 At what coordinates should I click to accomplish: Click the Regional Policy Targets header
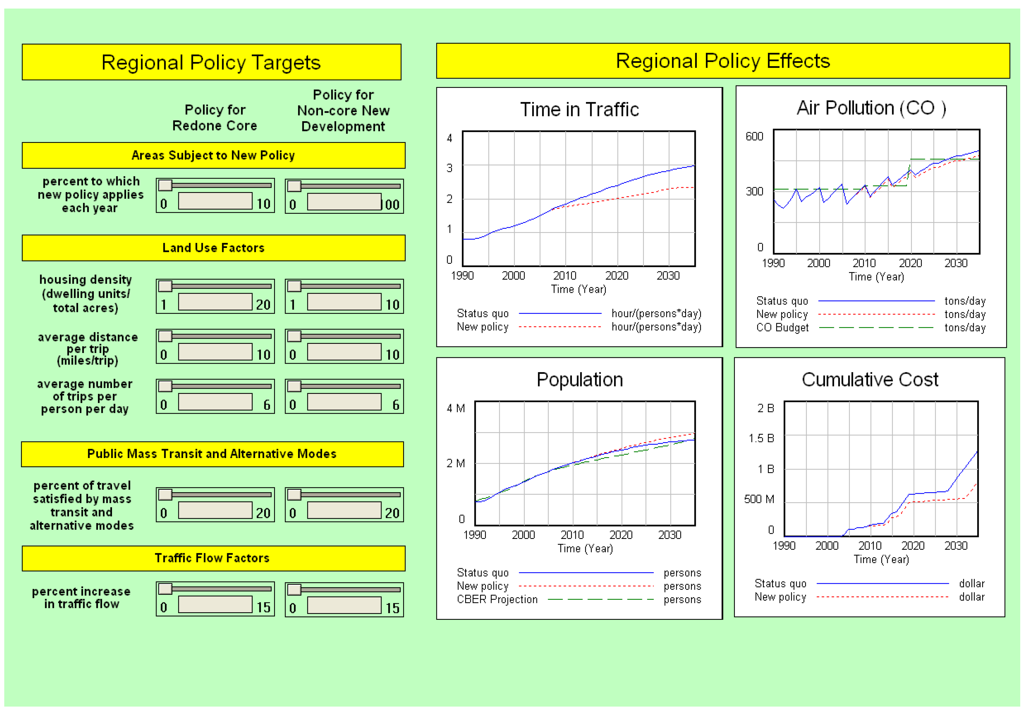(211, 62)
